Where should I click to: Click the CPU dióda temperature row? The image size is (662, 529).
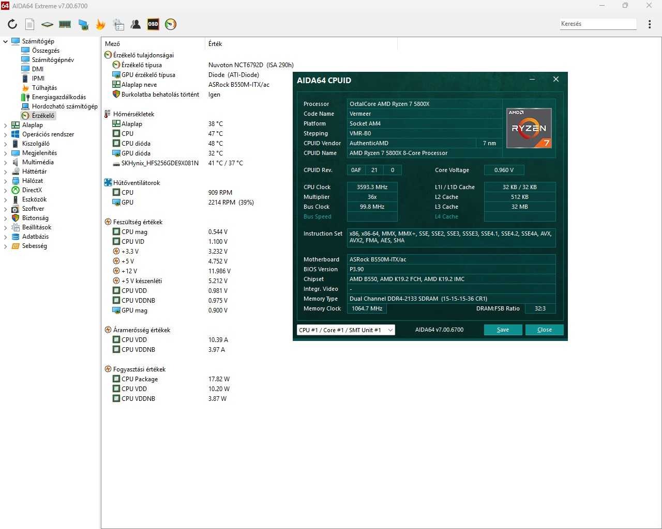click(x=168, y=144)
